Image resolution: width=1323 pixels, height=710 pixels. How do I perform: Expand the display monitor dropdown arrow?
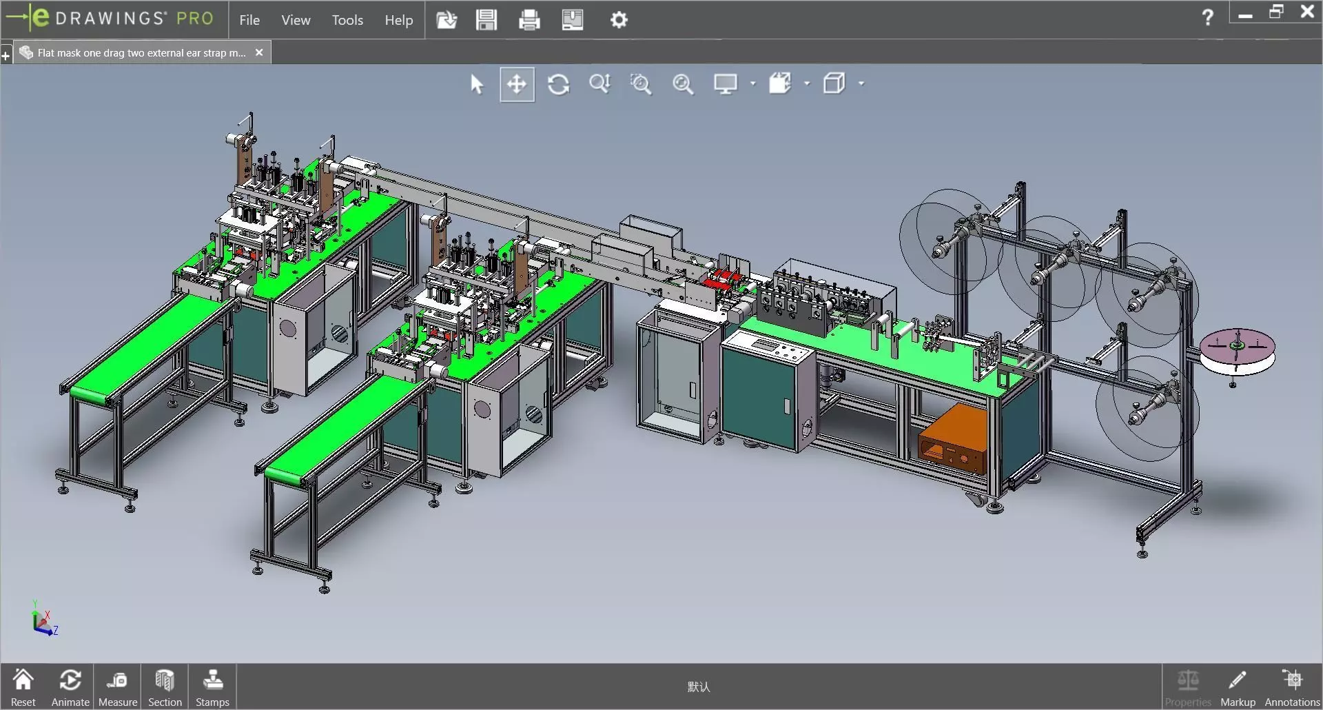752,84
